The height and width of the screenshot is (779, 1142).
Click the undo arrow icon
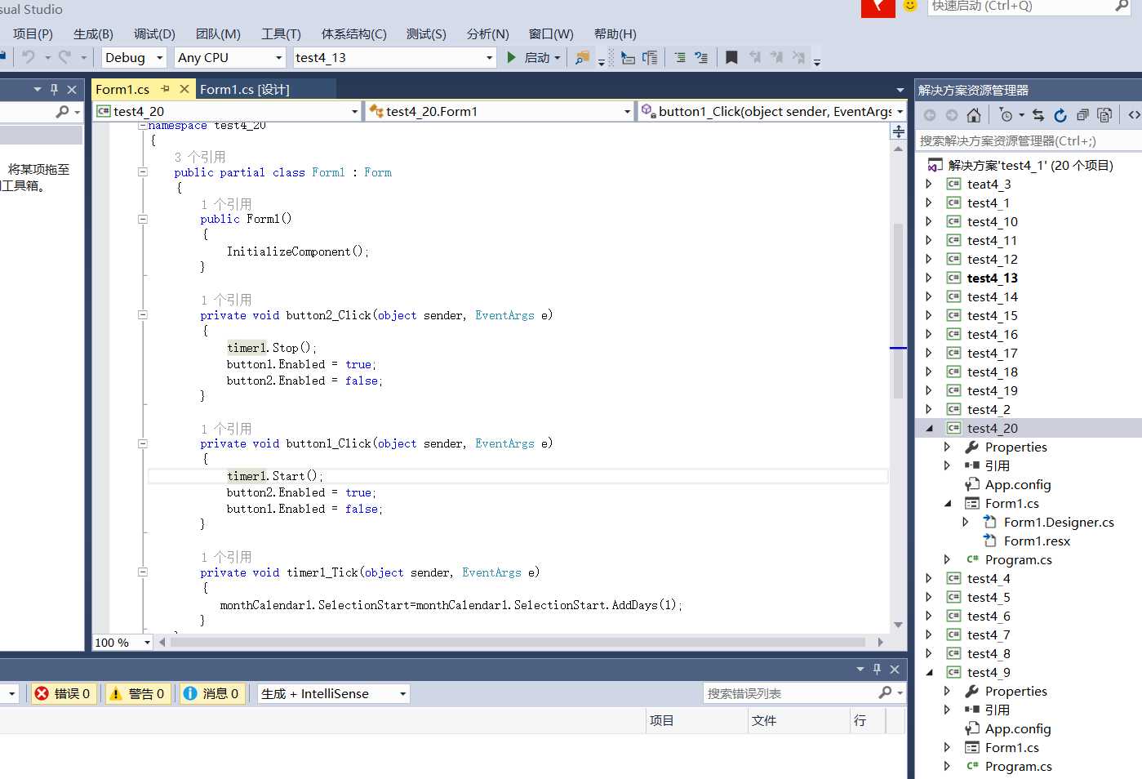(x=29, y=57)
